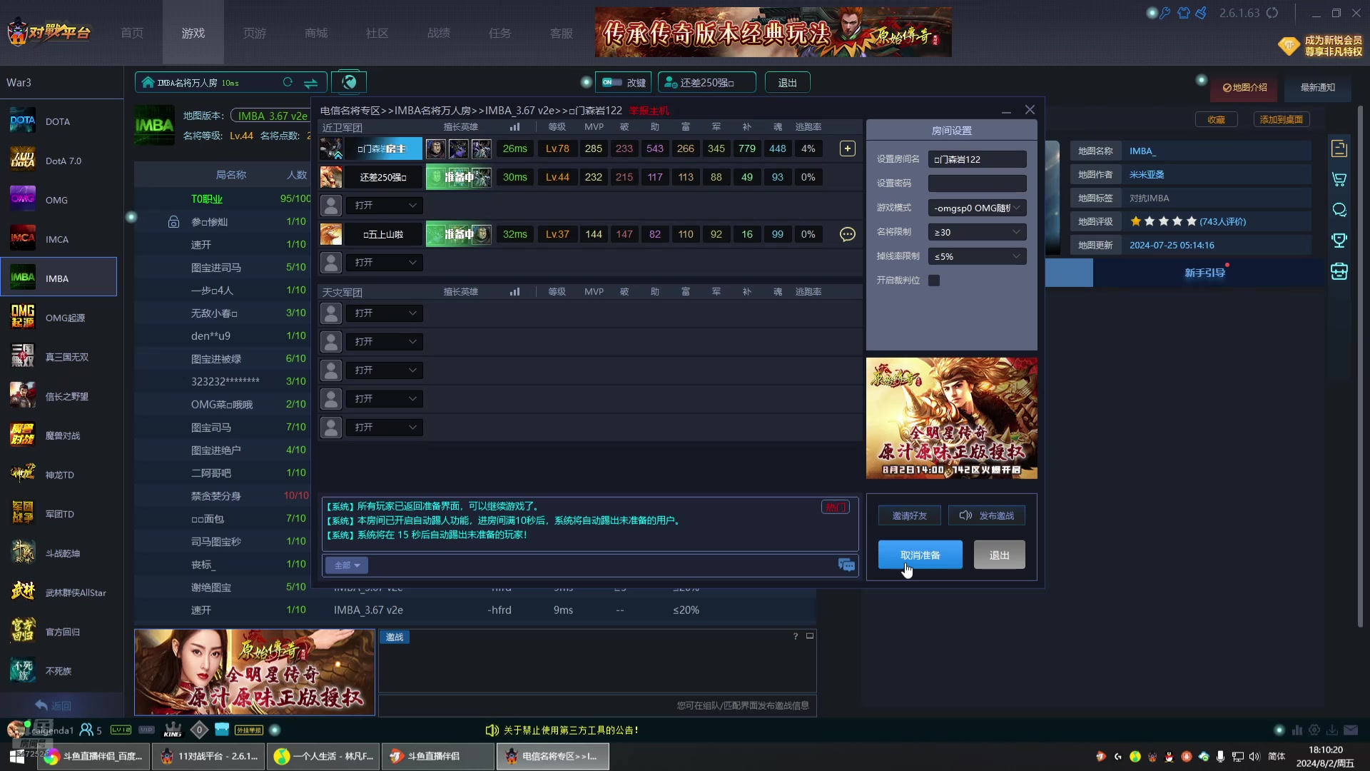Select 真三国无双 game icon
This screenshot has width=1370, height=771.
click(23, 357)
